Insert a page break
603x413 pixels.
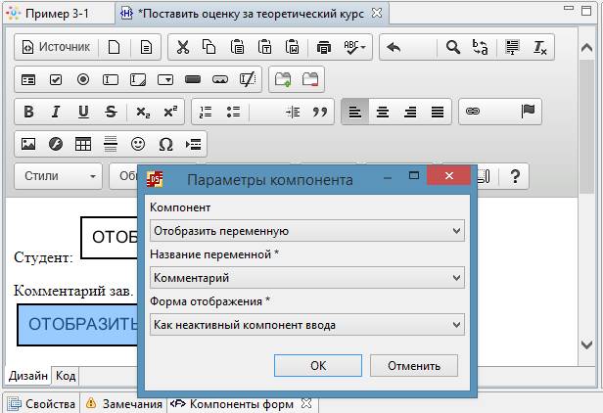pyautogui.click(x=193, y=144)
